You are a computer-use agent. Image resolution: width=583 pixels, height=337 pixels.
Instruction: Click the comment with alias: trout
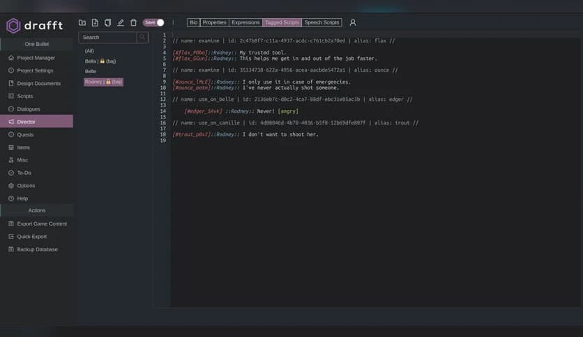click(296, 123)
